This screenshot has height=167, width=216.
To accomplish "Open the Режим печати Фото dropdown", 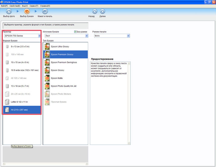I will (x=112, y=36).
